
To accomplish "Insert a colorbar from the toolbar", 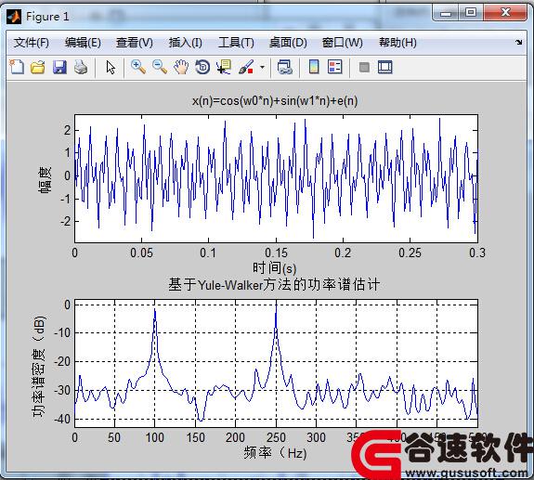I will coord(314,67).
